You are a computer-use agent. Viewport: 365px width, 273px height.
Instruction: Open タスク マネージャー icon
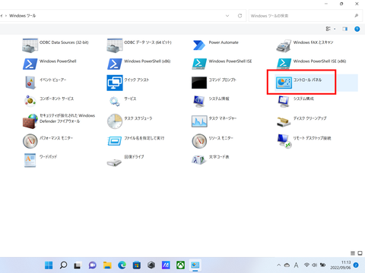pyautogui.click(x=199, y=121)
